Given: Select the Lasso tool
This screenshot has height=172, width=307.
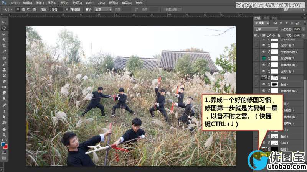Looking at the screenshot, I should coord(4,34).
